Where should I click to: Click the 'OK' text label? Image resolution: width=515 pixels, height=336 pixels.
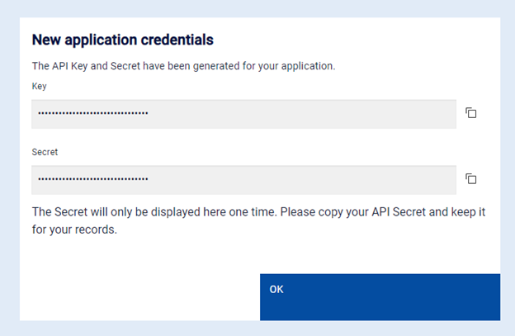click(x=276, y=289)
